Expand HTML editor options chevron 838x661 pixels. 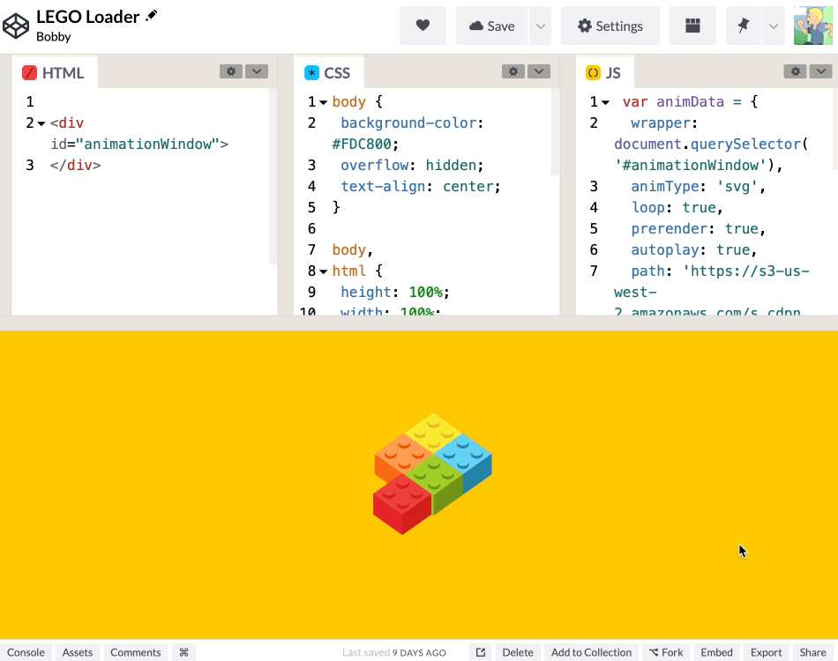[x=257, y=71]
